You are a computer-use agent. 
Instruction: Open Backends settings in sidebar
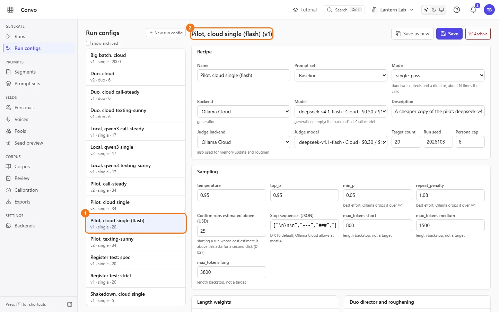point(38,226)
